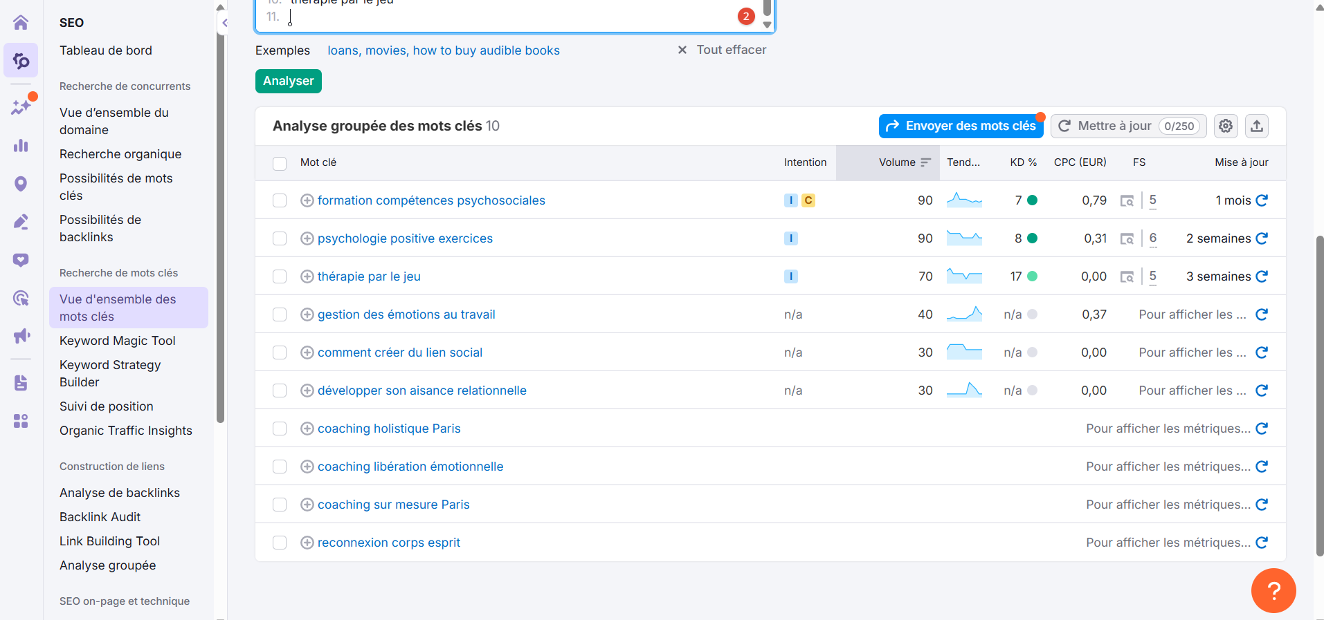
Task: Open SERP view icon for thérapie par le jeu
Action: coord(1127,276)
